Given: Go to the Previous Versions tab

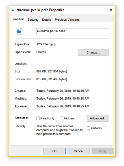Looking at the screenshot, I should tap(67, 20).
